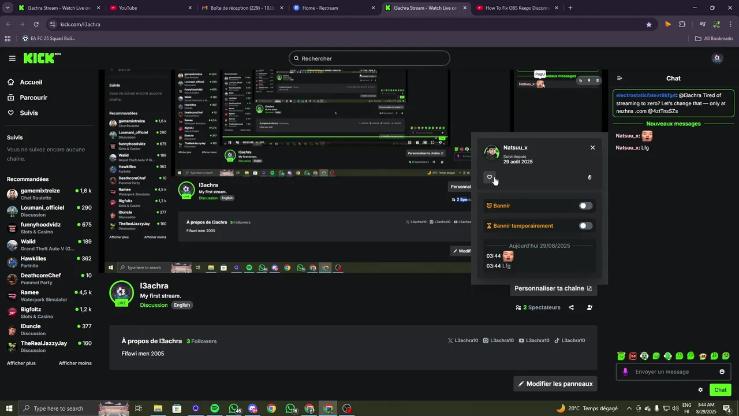Image resolution: width=739 pixels, height=416 pixels.
Task: Bookmark this page with the star icon
Action: tap(649, 24)
